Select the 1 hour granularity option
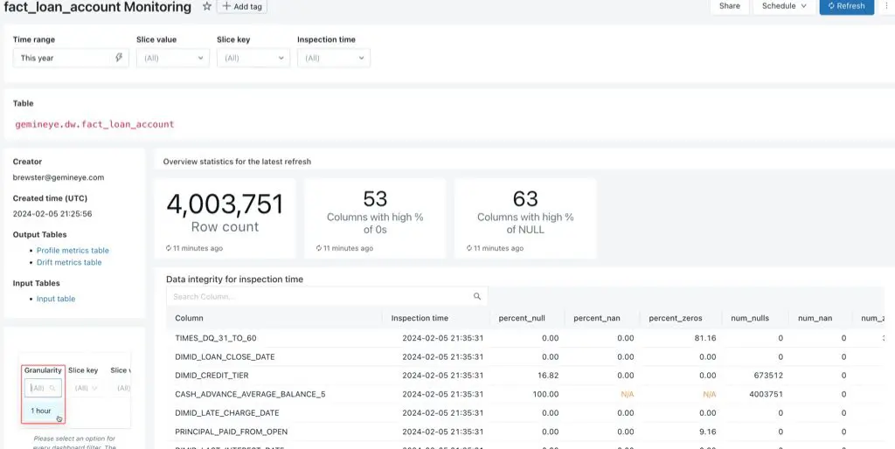Viewport: 895px width, 449px height. [41, 411]
